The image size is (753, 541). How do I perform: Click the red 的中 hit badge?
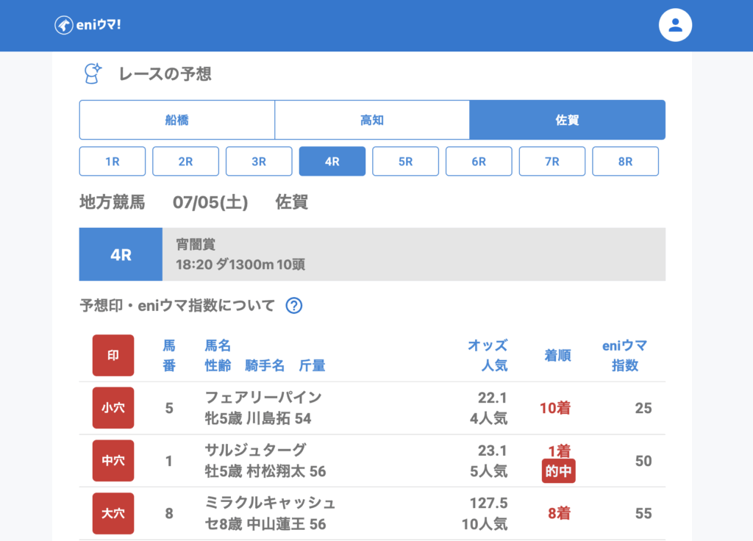[558, 471]
